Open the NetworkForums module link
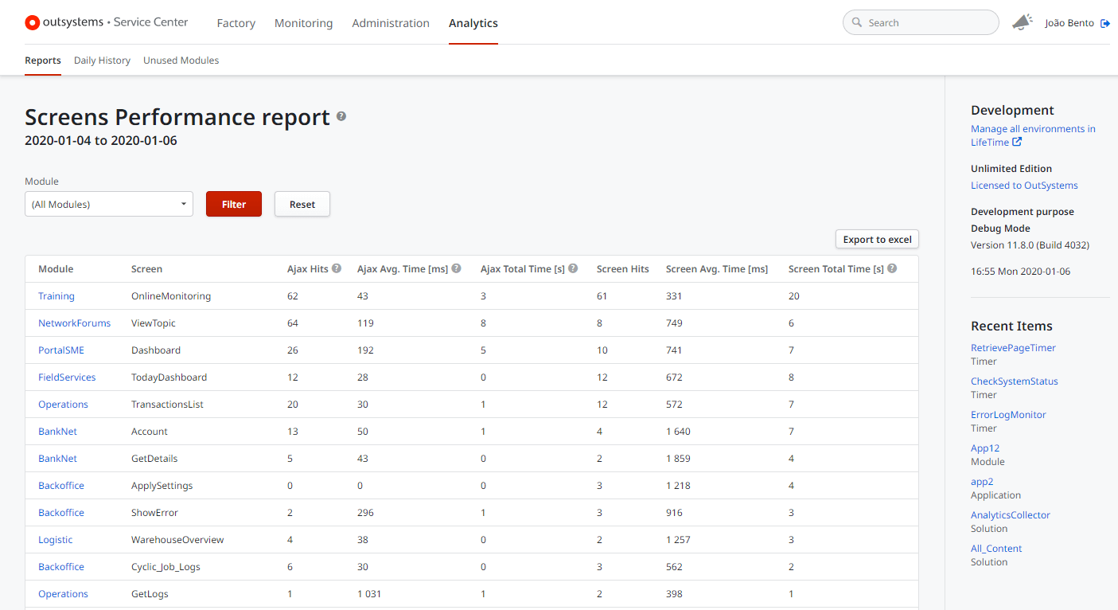Image resolution: width=1118 pixels, height=610 pixels. 74,323
